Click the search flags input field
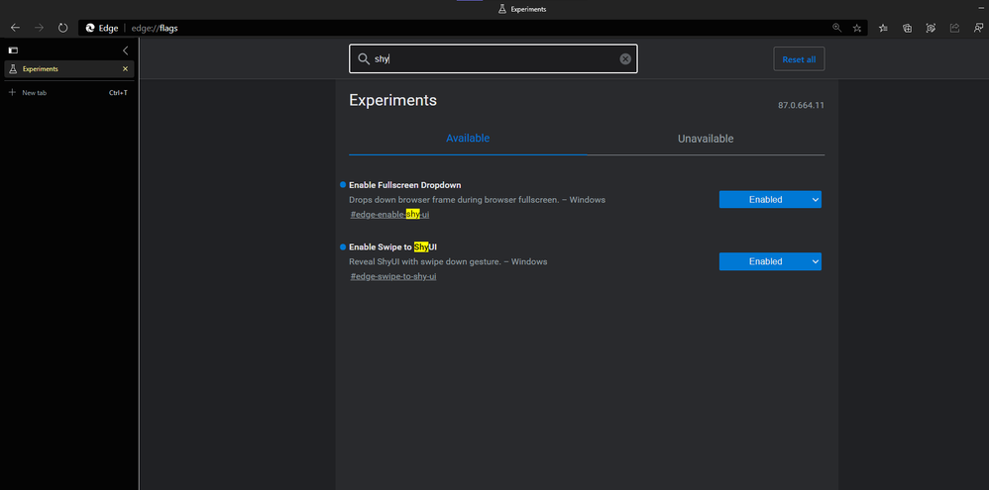The image size is (989, 490). point(494,58)
